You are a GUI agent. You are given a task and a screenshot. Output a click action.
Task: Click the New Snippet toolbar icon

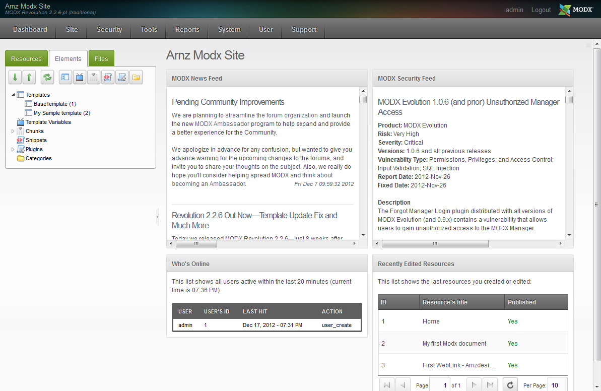[x=108, y=77]
